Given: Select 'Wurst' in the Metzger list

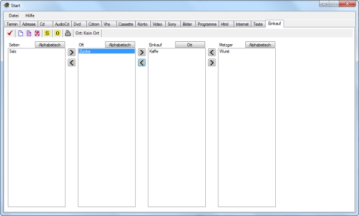Looking at the screenshot, I should 247,51.
